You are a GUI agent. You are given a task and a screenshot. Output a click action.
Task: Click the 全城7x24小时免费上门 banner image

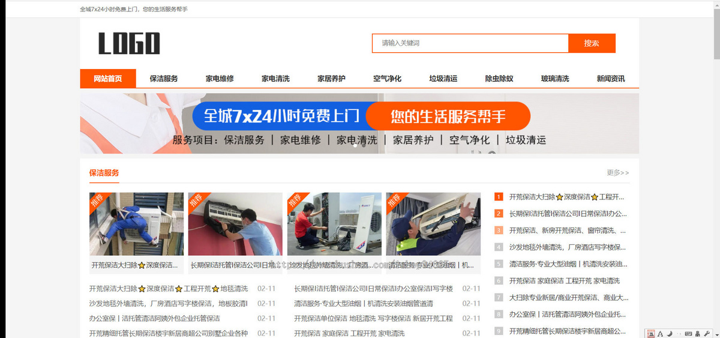[359, 123]
